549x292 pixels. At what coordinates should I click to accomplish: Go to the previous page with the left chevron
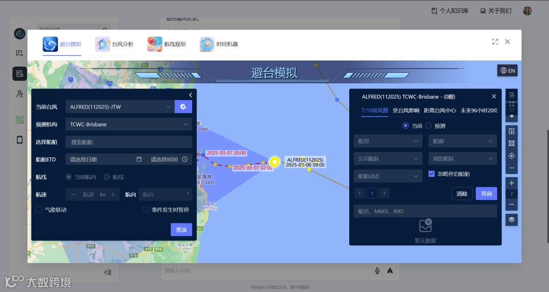pyautogui.click(x=359, y=193)
